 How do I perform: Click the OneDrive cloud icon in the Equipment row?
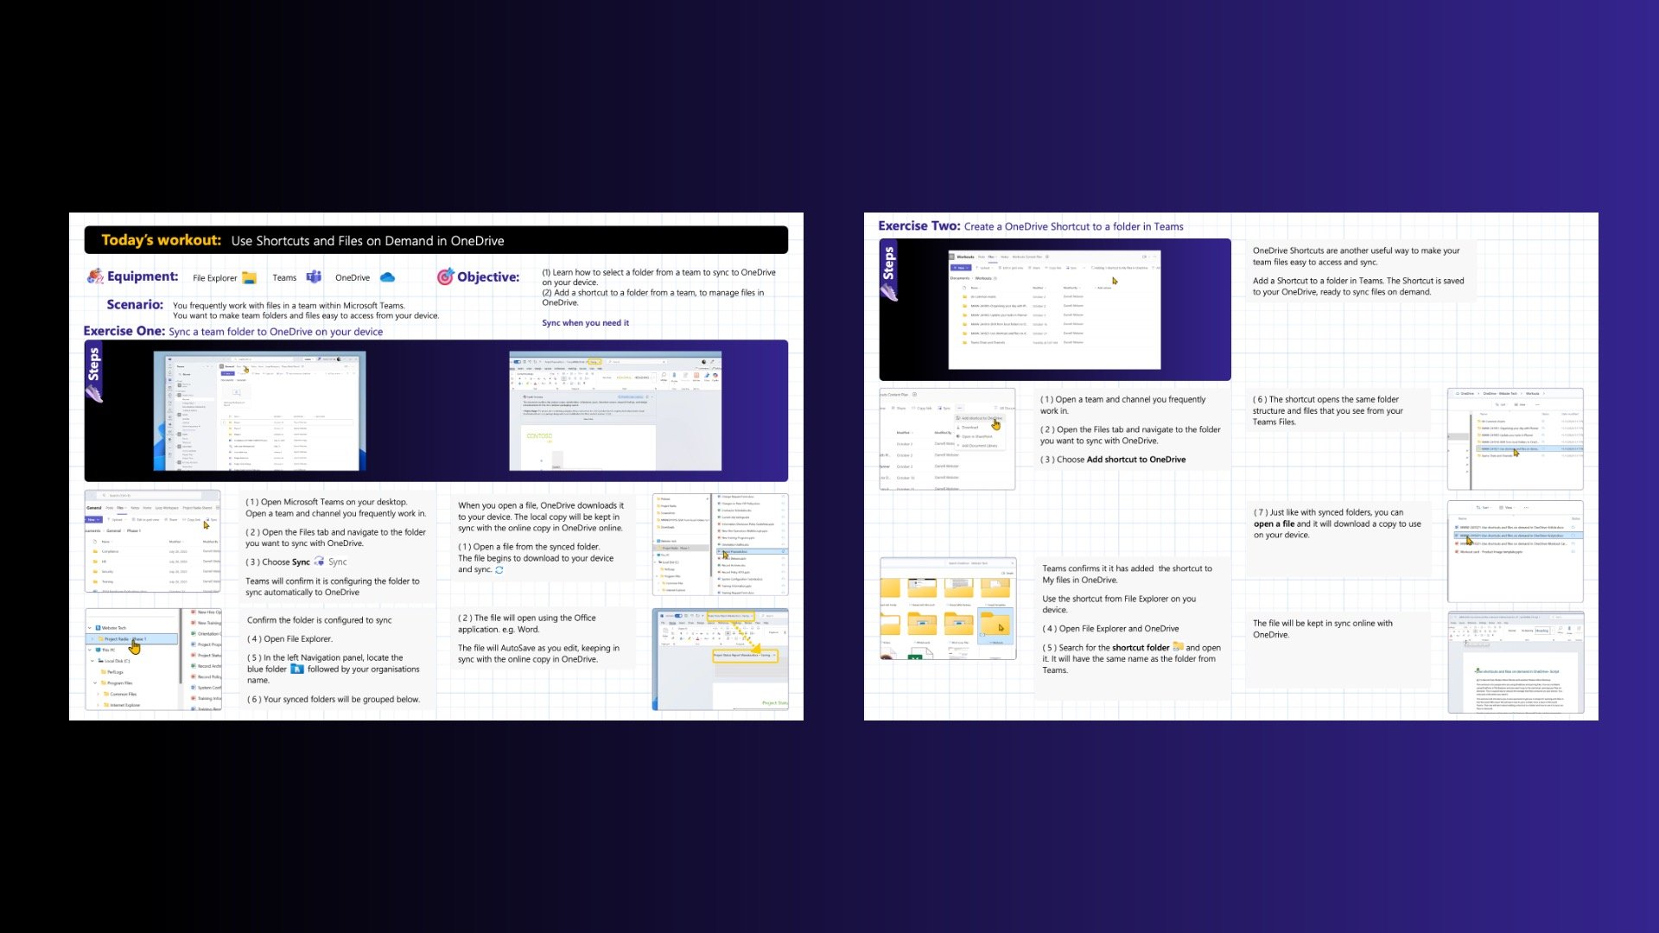point(388,277)
